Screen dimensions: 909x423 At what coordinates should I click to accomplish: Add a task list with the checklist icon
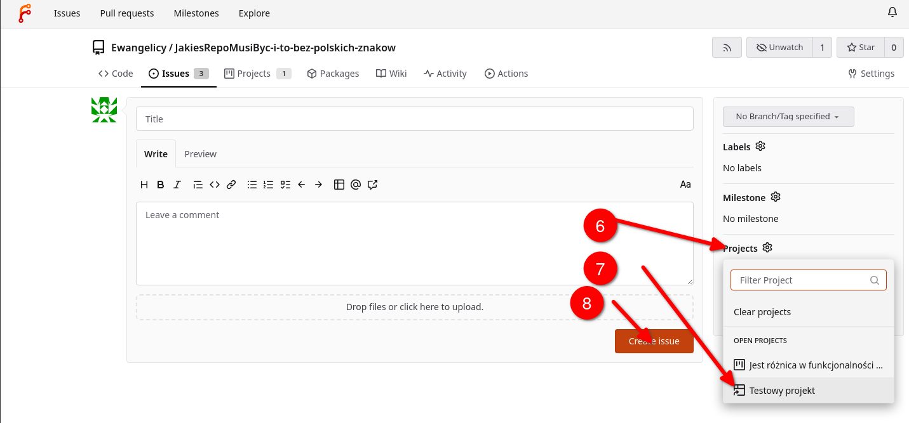pyautogui.click(x=285, y=185)
